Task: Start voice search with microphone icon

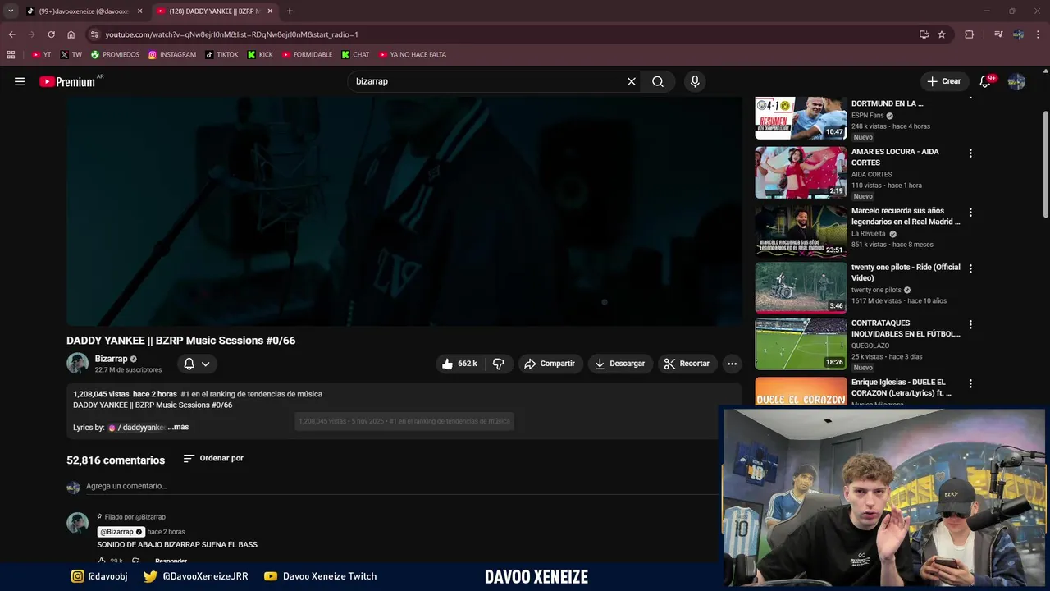Action: [x=695, y=81]
